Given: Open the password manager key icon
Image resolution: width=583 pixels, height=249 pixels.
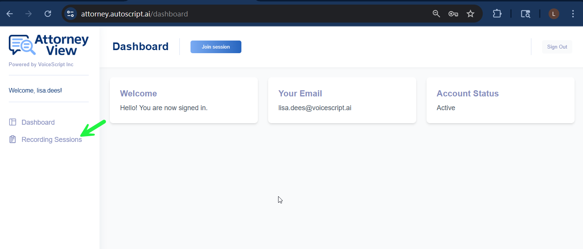Looking at the screenshot, I should [453, 14].
